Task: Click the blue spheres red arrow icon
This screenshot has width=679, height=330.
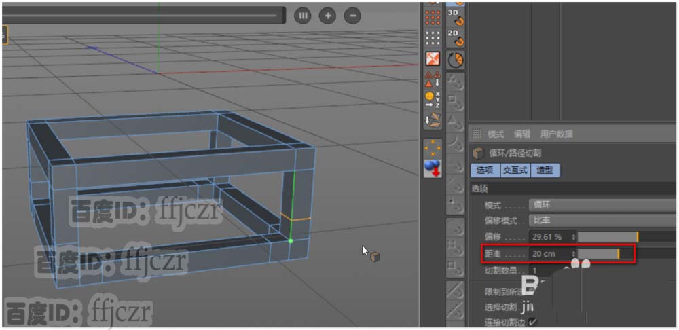Action: coord(433,169)
